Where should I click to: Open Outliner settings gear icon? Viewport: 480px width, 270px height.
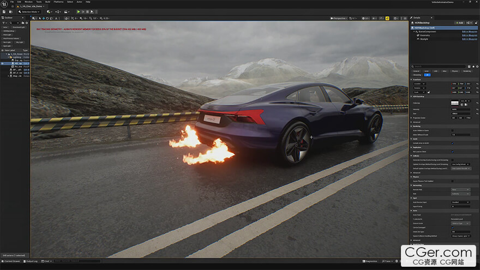(x=27, y=23)
